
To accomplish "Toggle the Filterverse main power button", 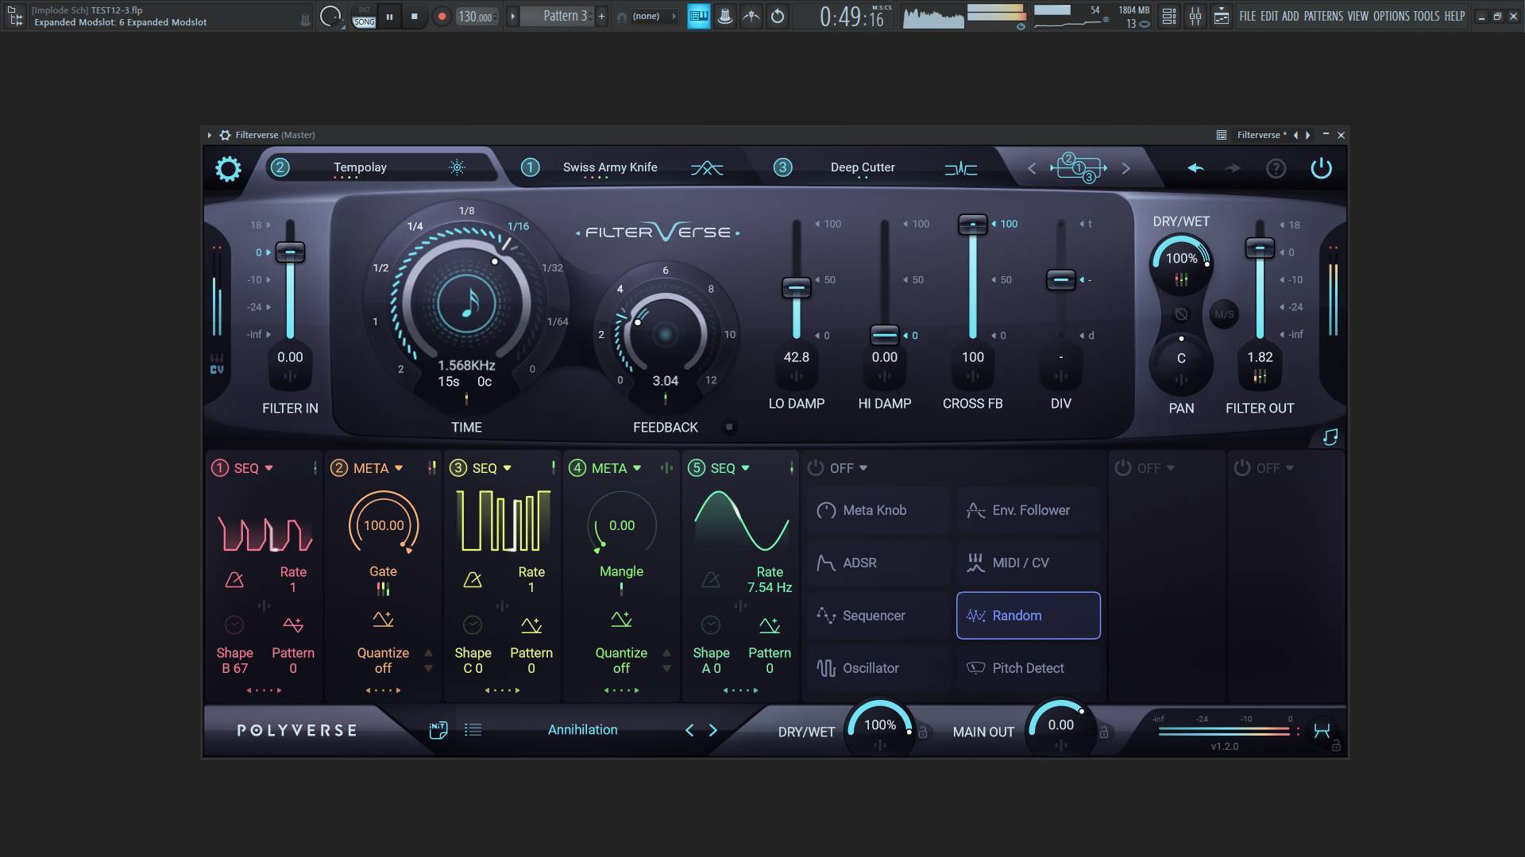I will click(1321, 168).
